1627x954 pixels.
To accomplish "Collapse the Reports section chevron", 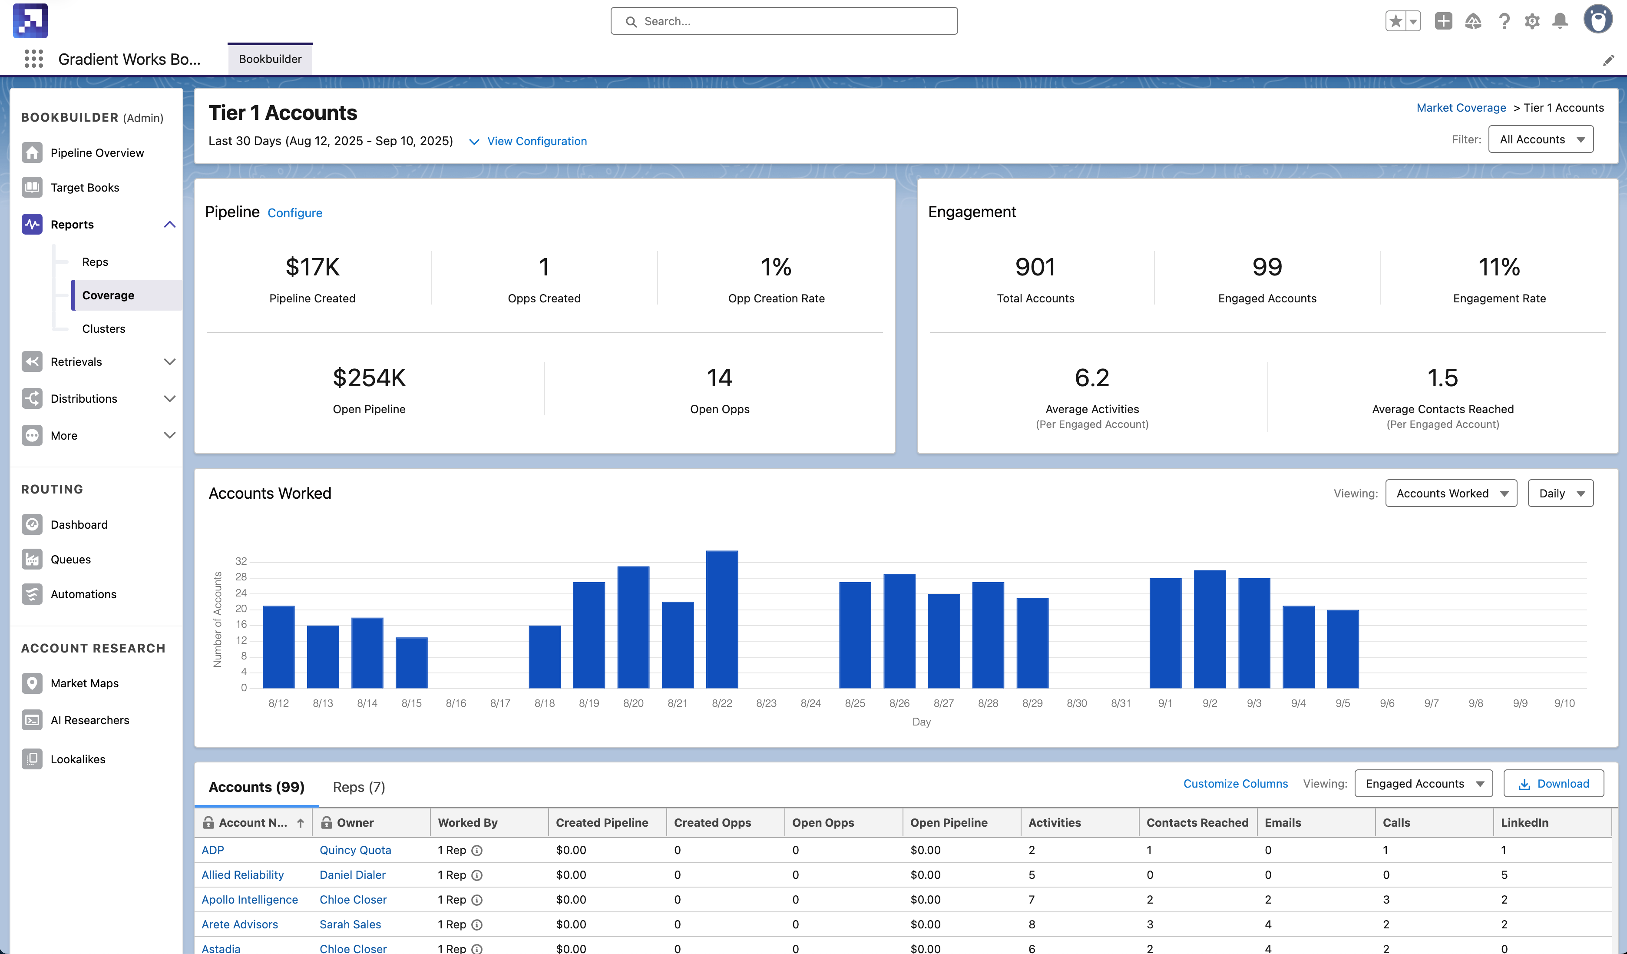I will (169, 225).
